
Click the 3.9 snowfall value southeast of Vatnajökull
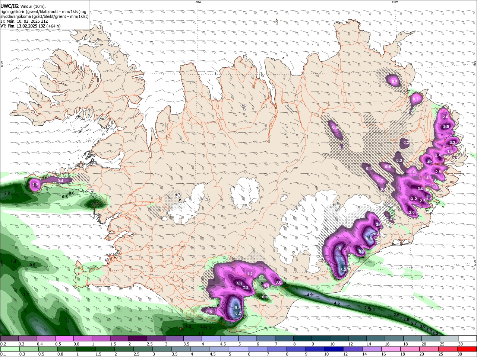tap(379, 225)
